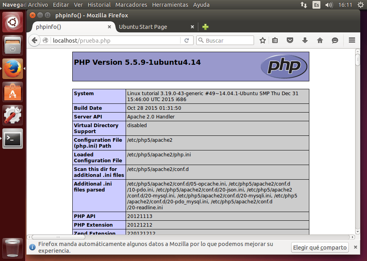
Task: Open the Editar menu
Action: click(61, 5)
